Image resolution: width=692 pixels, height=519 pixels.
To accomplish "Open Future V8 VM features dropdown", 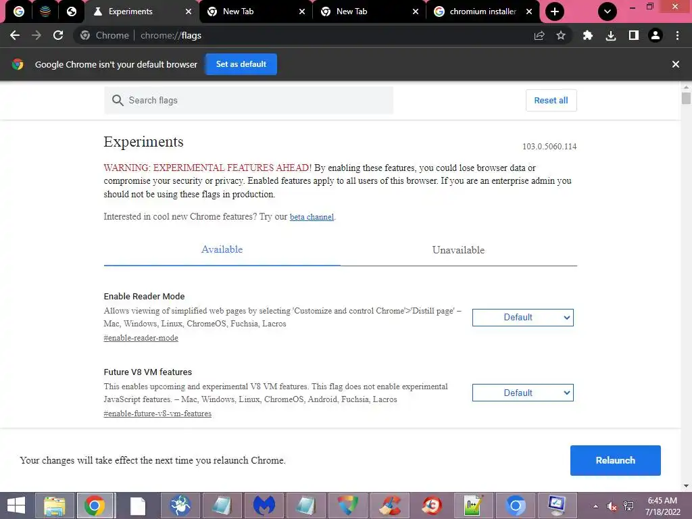I will coord(522,393).
